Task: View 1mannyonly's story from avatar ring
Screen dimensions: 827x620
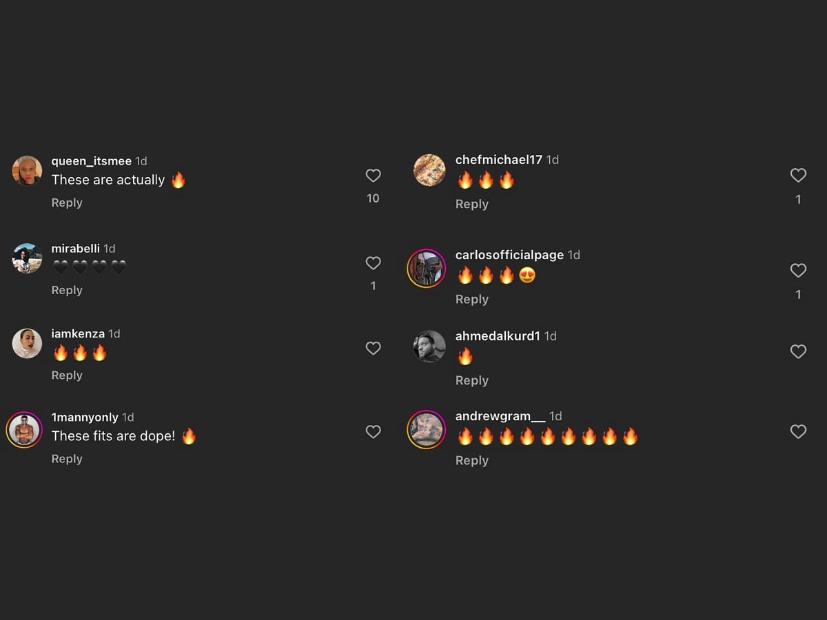Action: coord(24,430)
